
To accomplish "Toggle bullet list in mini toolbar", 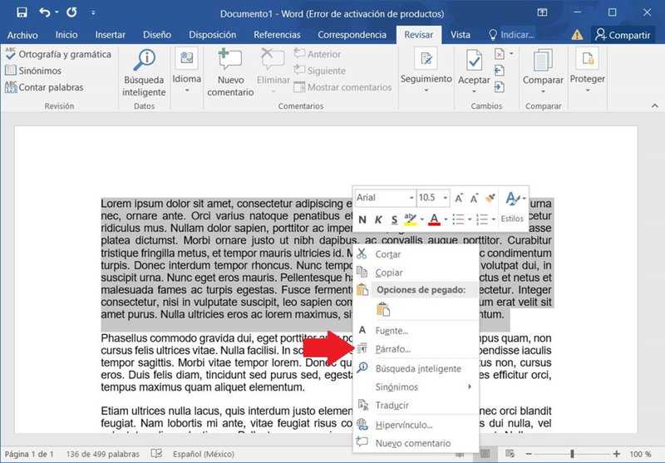I will click(x=458, y=219).
